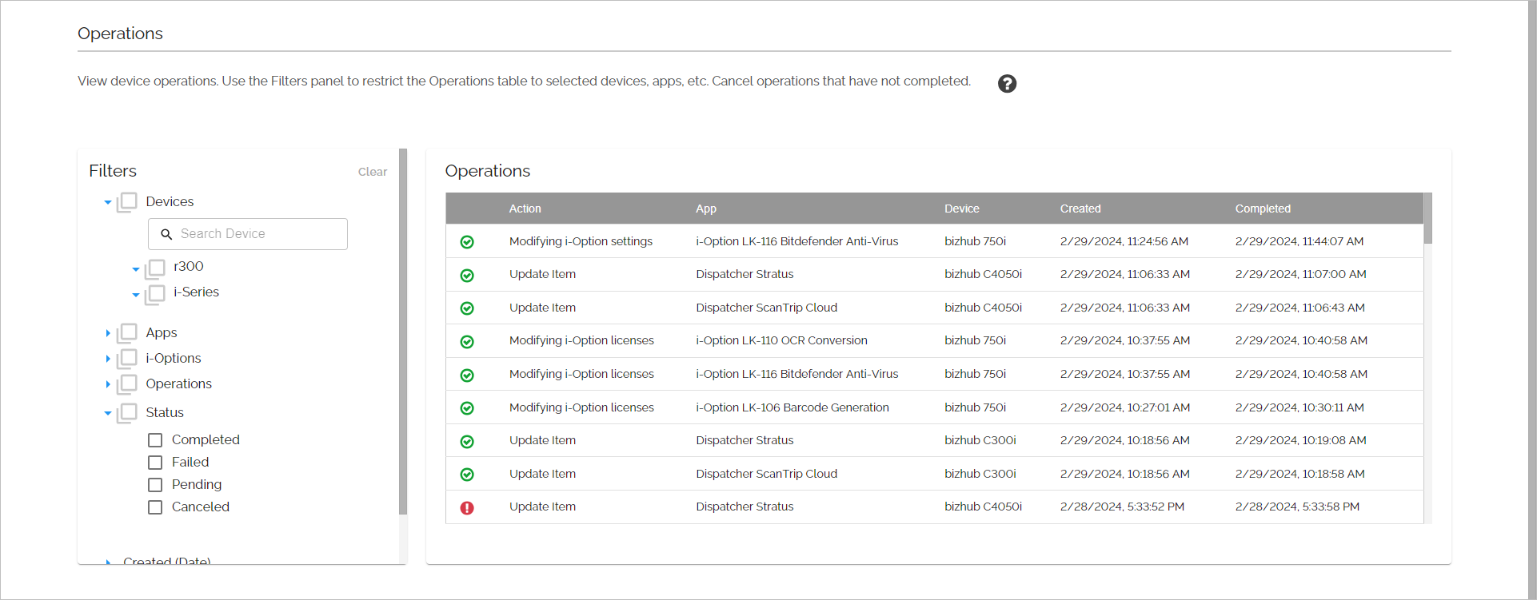Expand the i-Options filter node

coord(108,359)
